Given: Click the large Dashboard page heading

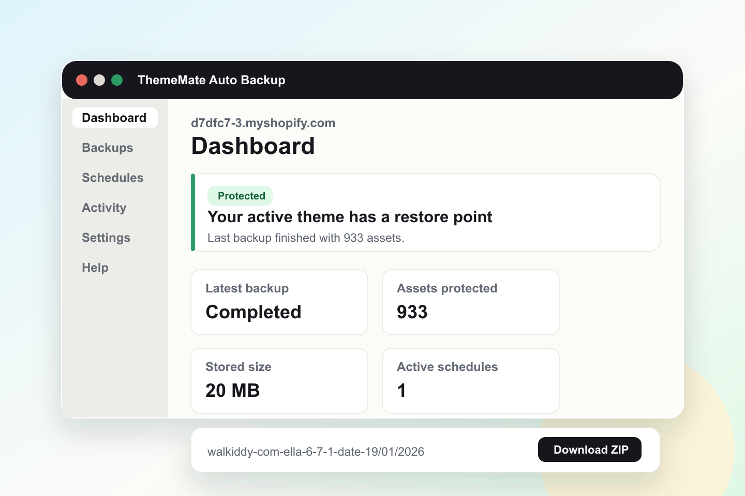Looking at the screenshot, I should tap(253, 146).
